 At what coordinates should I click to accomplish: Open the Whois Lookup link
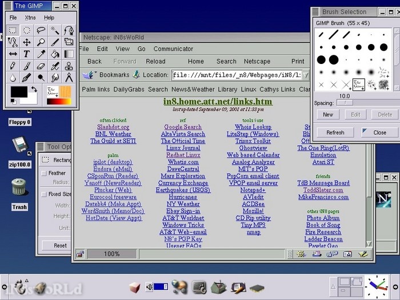pyautogui.click(x=253, y=127)
